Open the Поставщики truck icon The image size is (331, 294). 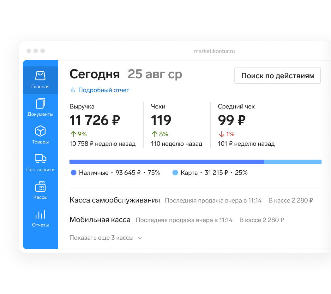coord(40,159)
